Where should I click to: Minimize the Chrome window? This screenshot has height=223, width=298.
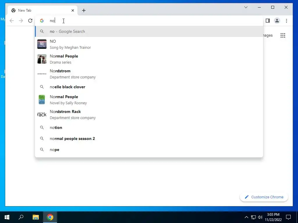pos(259,7)
